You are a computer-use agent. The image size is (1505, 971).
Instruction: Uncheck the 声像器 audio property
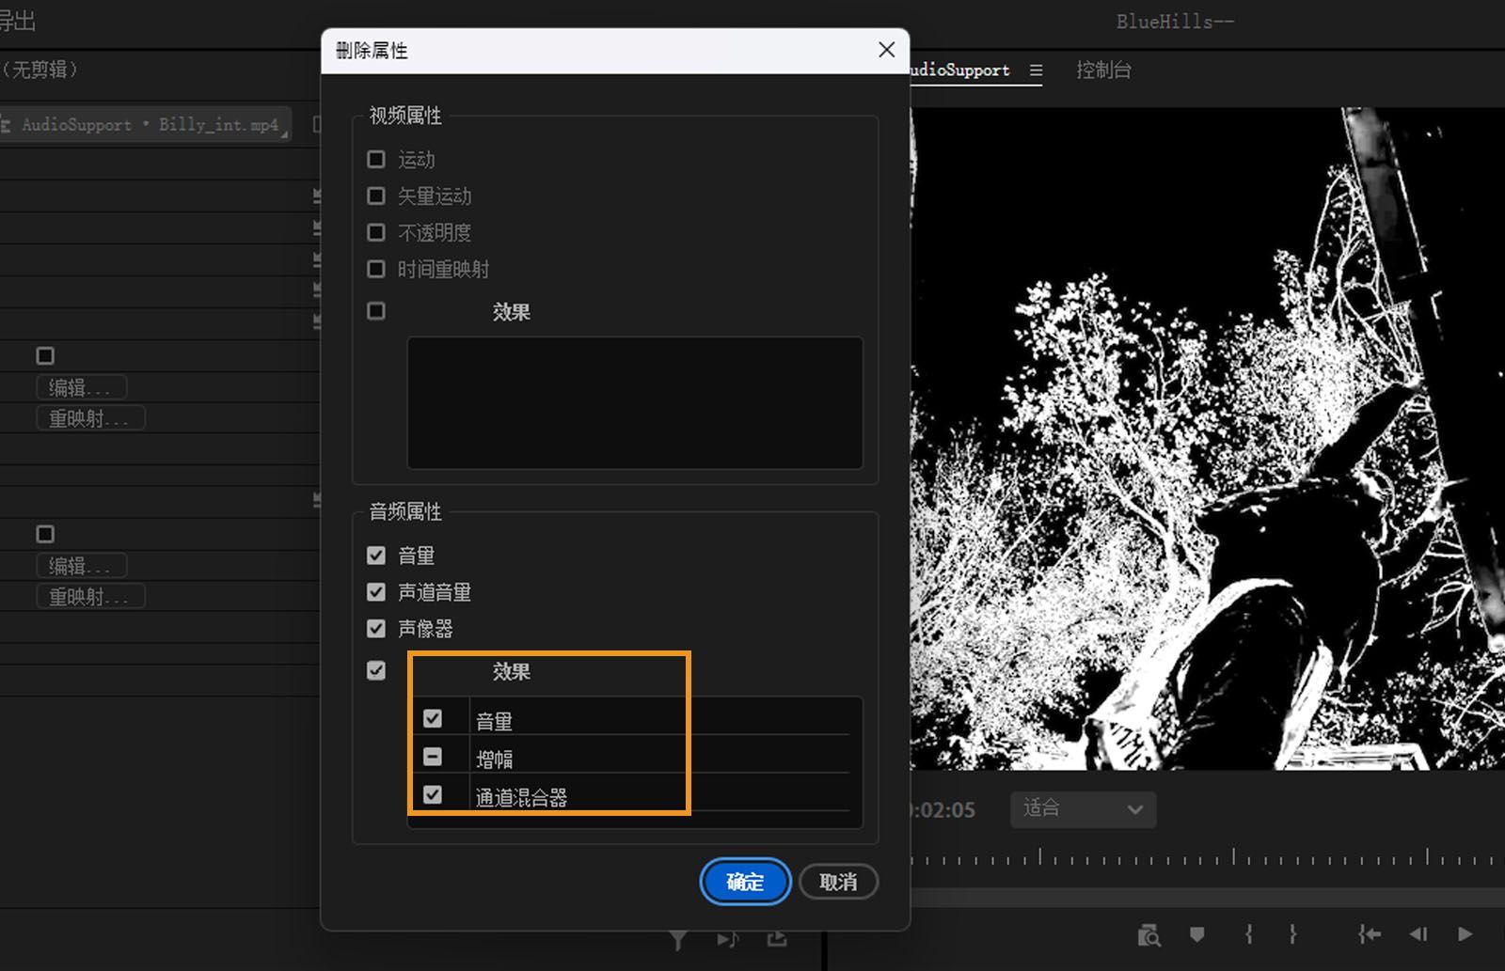point(376,628)
